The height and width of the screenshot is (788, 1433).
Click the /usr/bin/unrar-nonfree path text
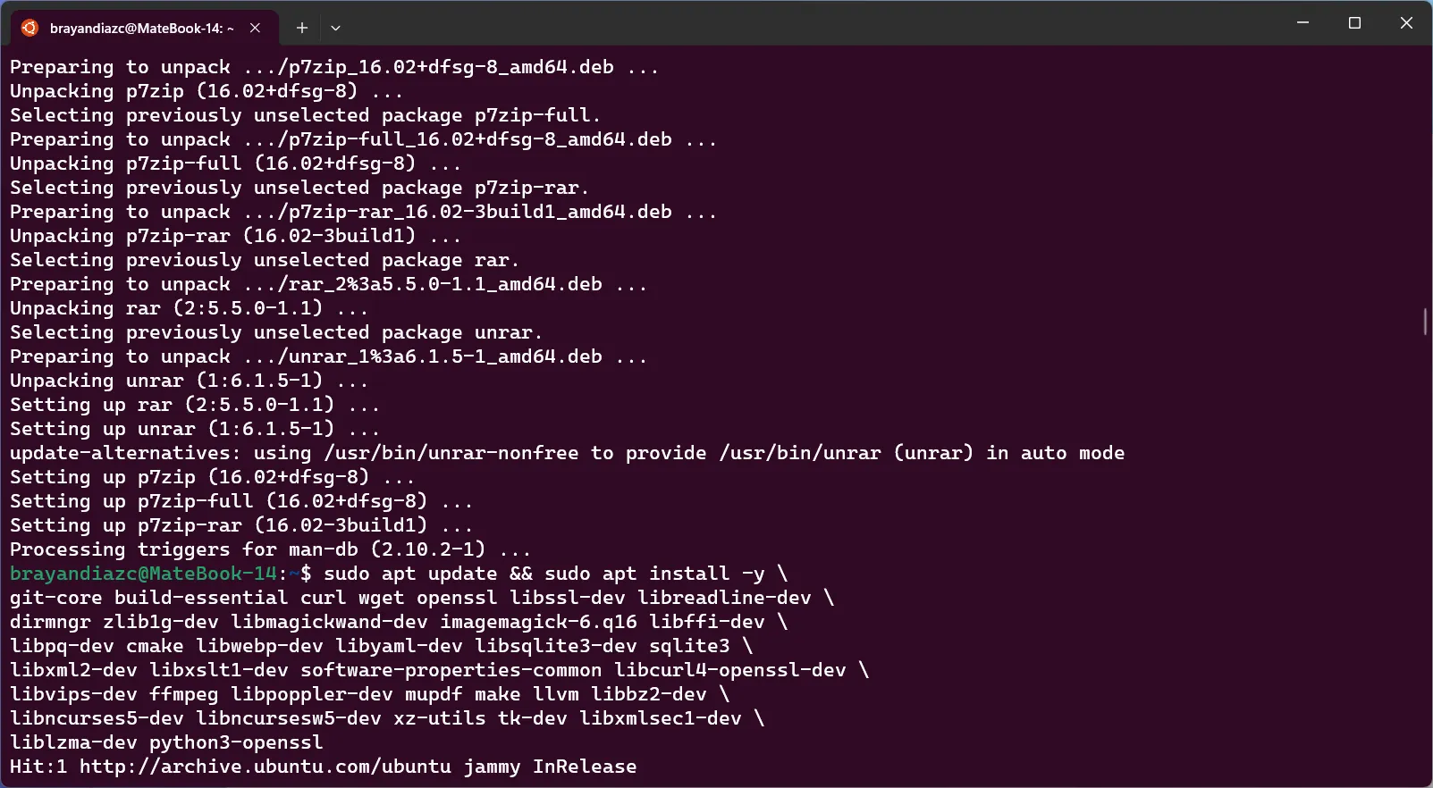point(451,453)
